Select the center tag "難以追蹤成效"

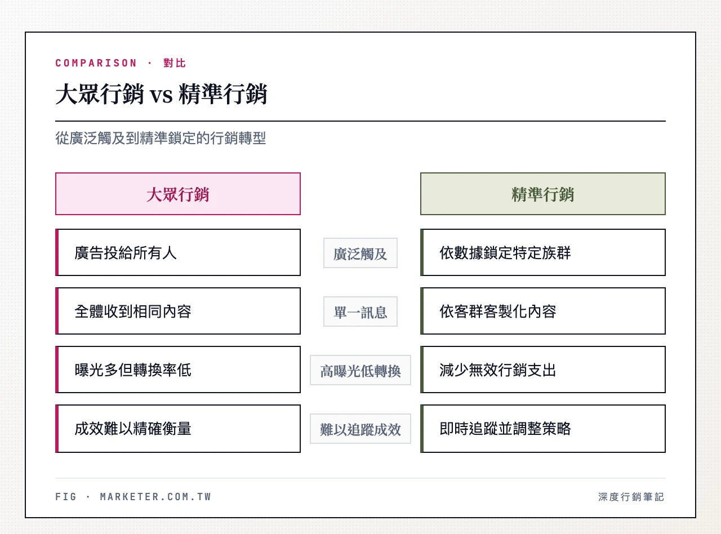(360, 429)
